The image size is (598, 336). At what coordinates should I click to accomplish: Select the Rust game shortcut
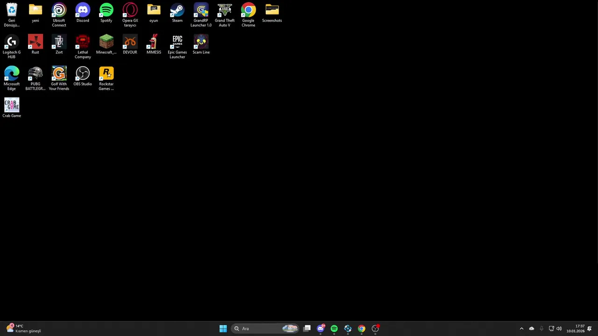click(x=36, y=45)
